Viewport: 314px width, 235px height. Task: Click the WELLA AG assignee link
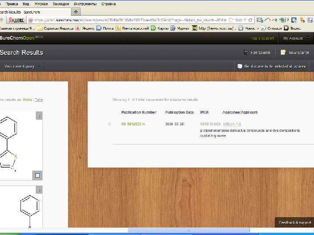tap(232, 124)
